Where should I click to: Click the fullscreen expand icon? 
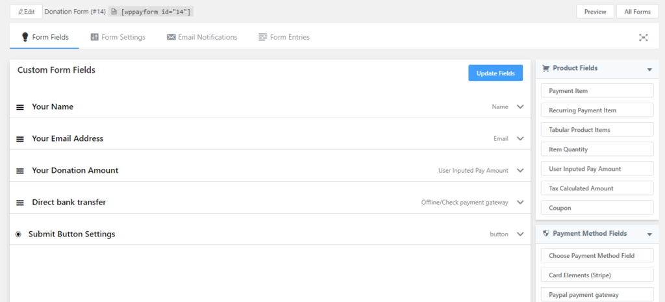coord(643,38)
